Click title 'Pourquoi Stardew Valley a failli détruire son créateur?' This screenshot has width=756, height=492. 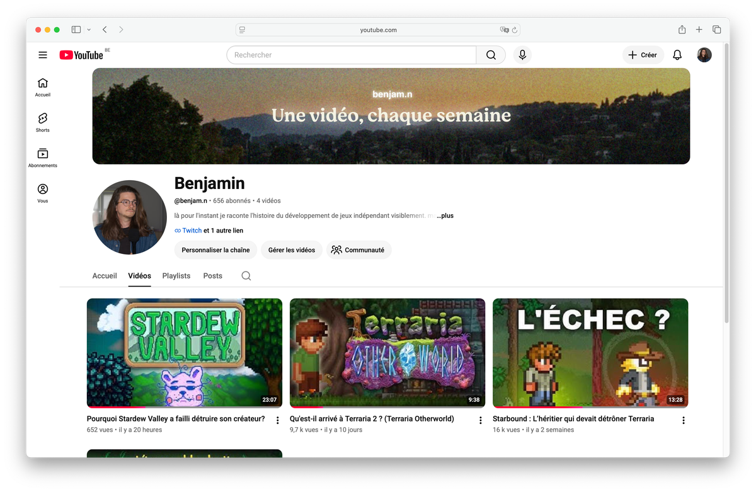click(176, 418)
